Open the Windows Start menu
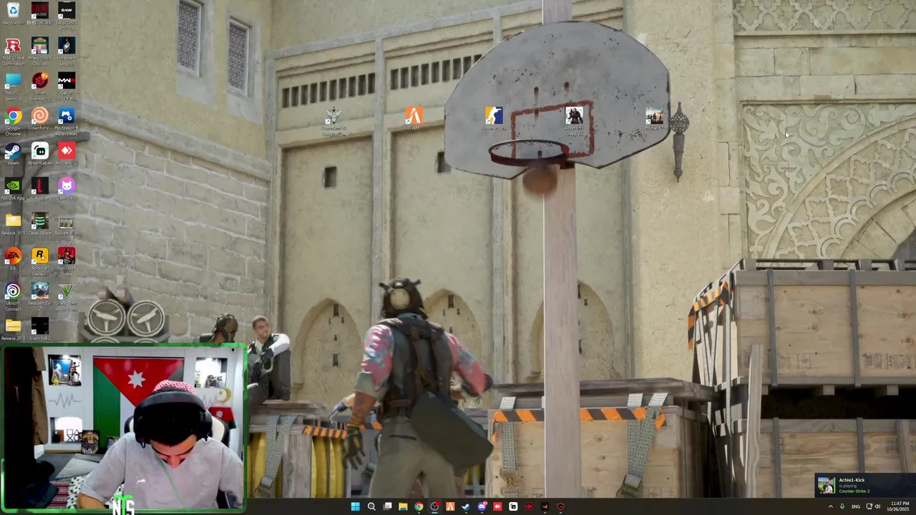916x515 pixels. (x=355, y=506)
